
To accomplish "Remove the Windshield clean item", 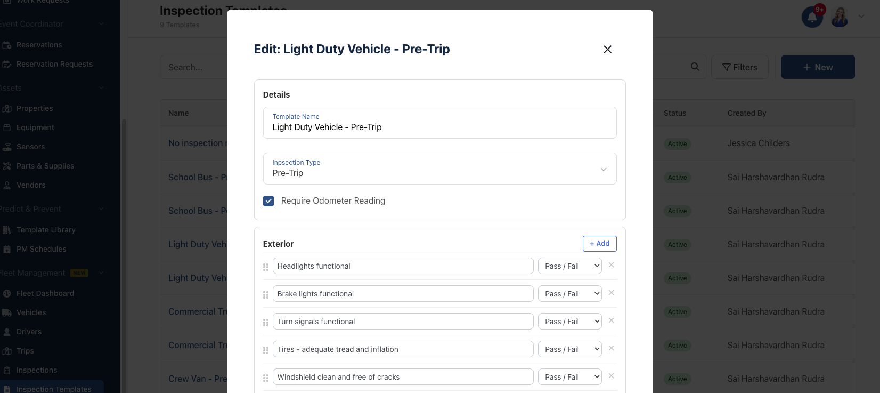I will (x=611, y=376).
